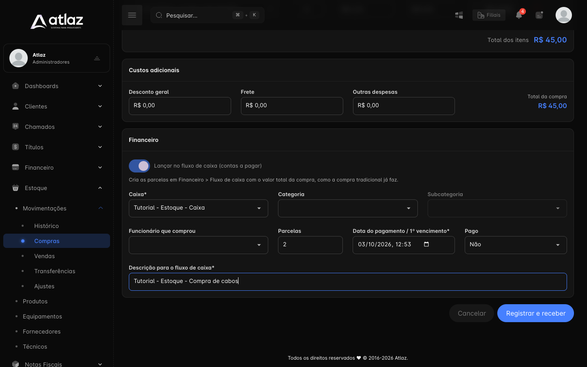Open the hamburger menu button

[x=132, y=15]
